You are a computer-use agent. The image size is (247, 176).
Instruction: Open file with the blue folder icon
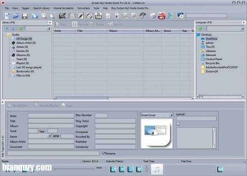pyautogui.click(x=16, y=16)
